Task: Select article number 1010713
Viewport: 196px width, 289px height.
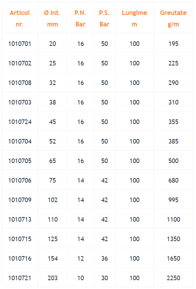Action: click(x=20, y=219)
